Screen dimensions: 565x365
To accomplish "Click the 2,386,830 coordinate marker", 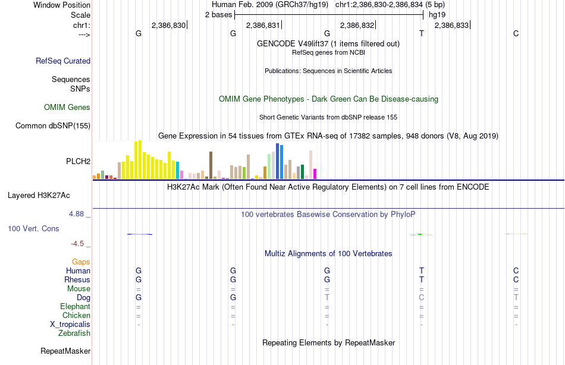I will tap(169, 25).
